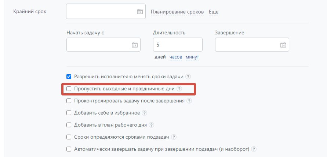Viewport: 327px width, 157px height.
Task: Collapse Планирование сроков section link
Action: (177, 12)
